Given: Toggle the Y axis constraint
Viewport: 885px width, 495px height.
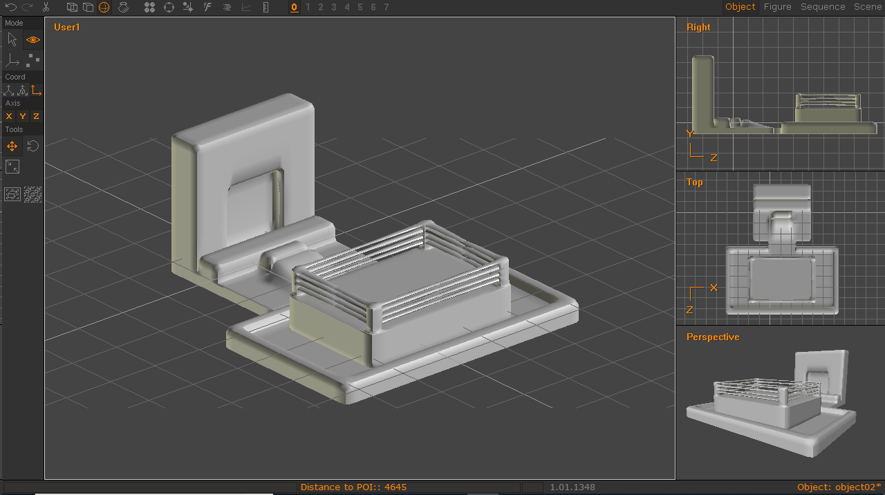Looking at the screenshot, I should tap(23, 116).
